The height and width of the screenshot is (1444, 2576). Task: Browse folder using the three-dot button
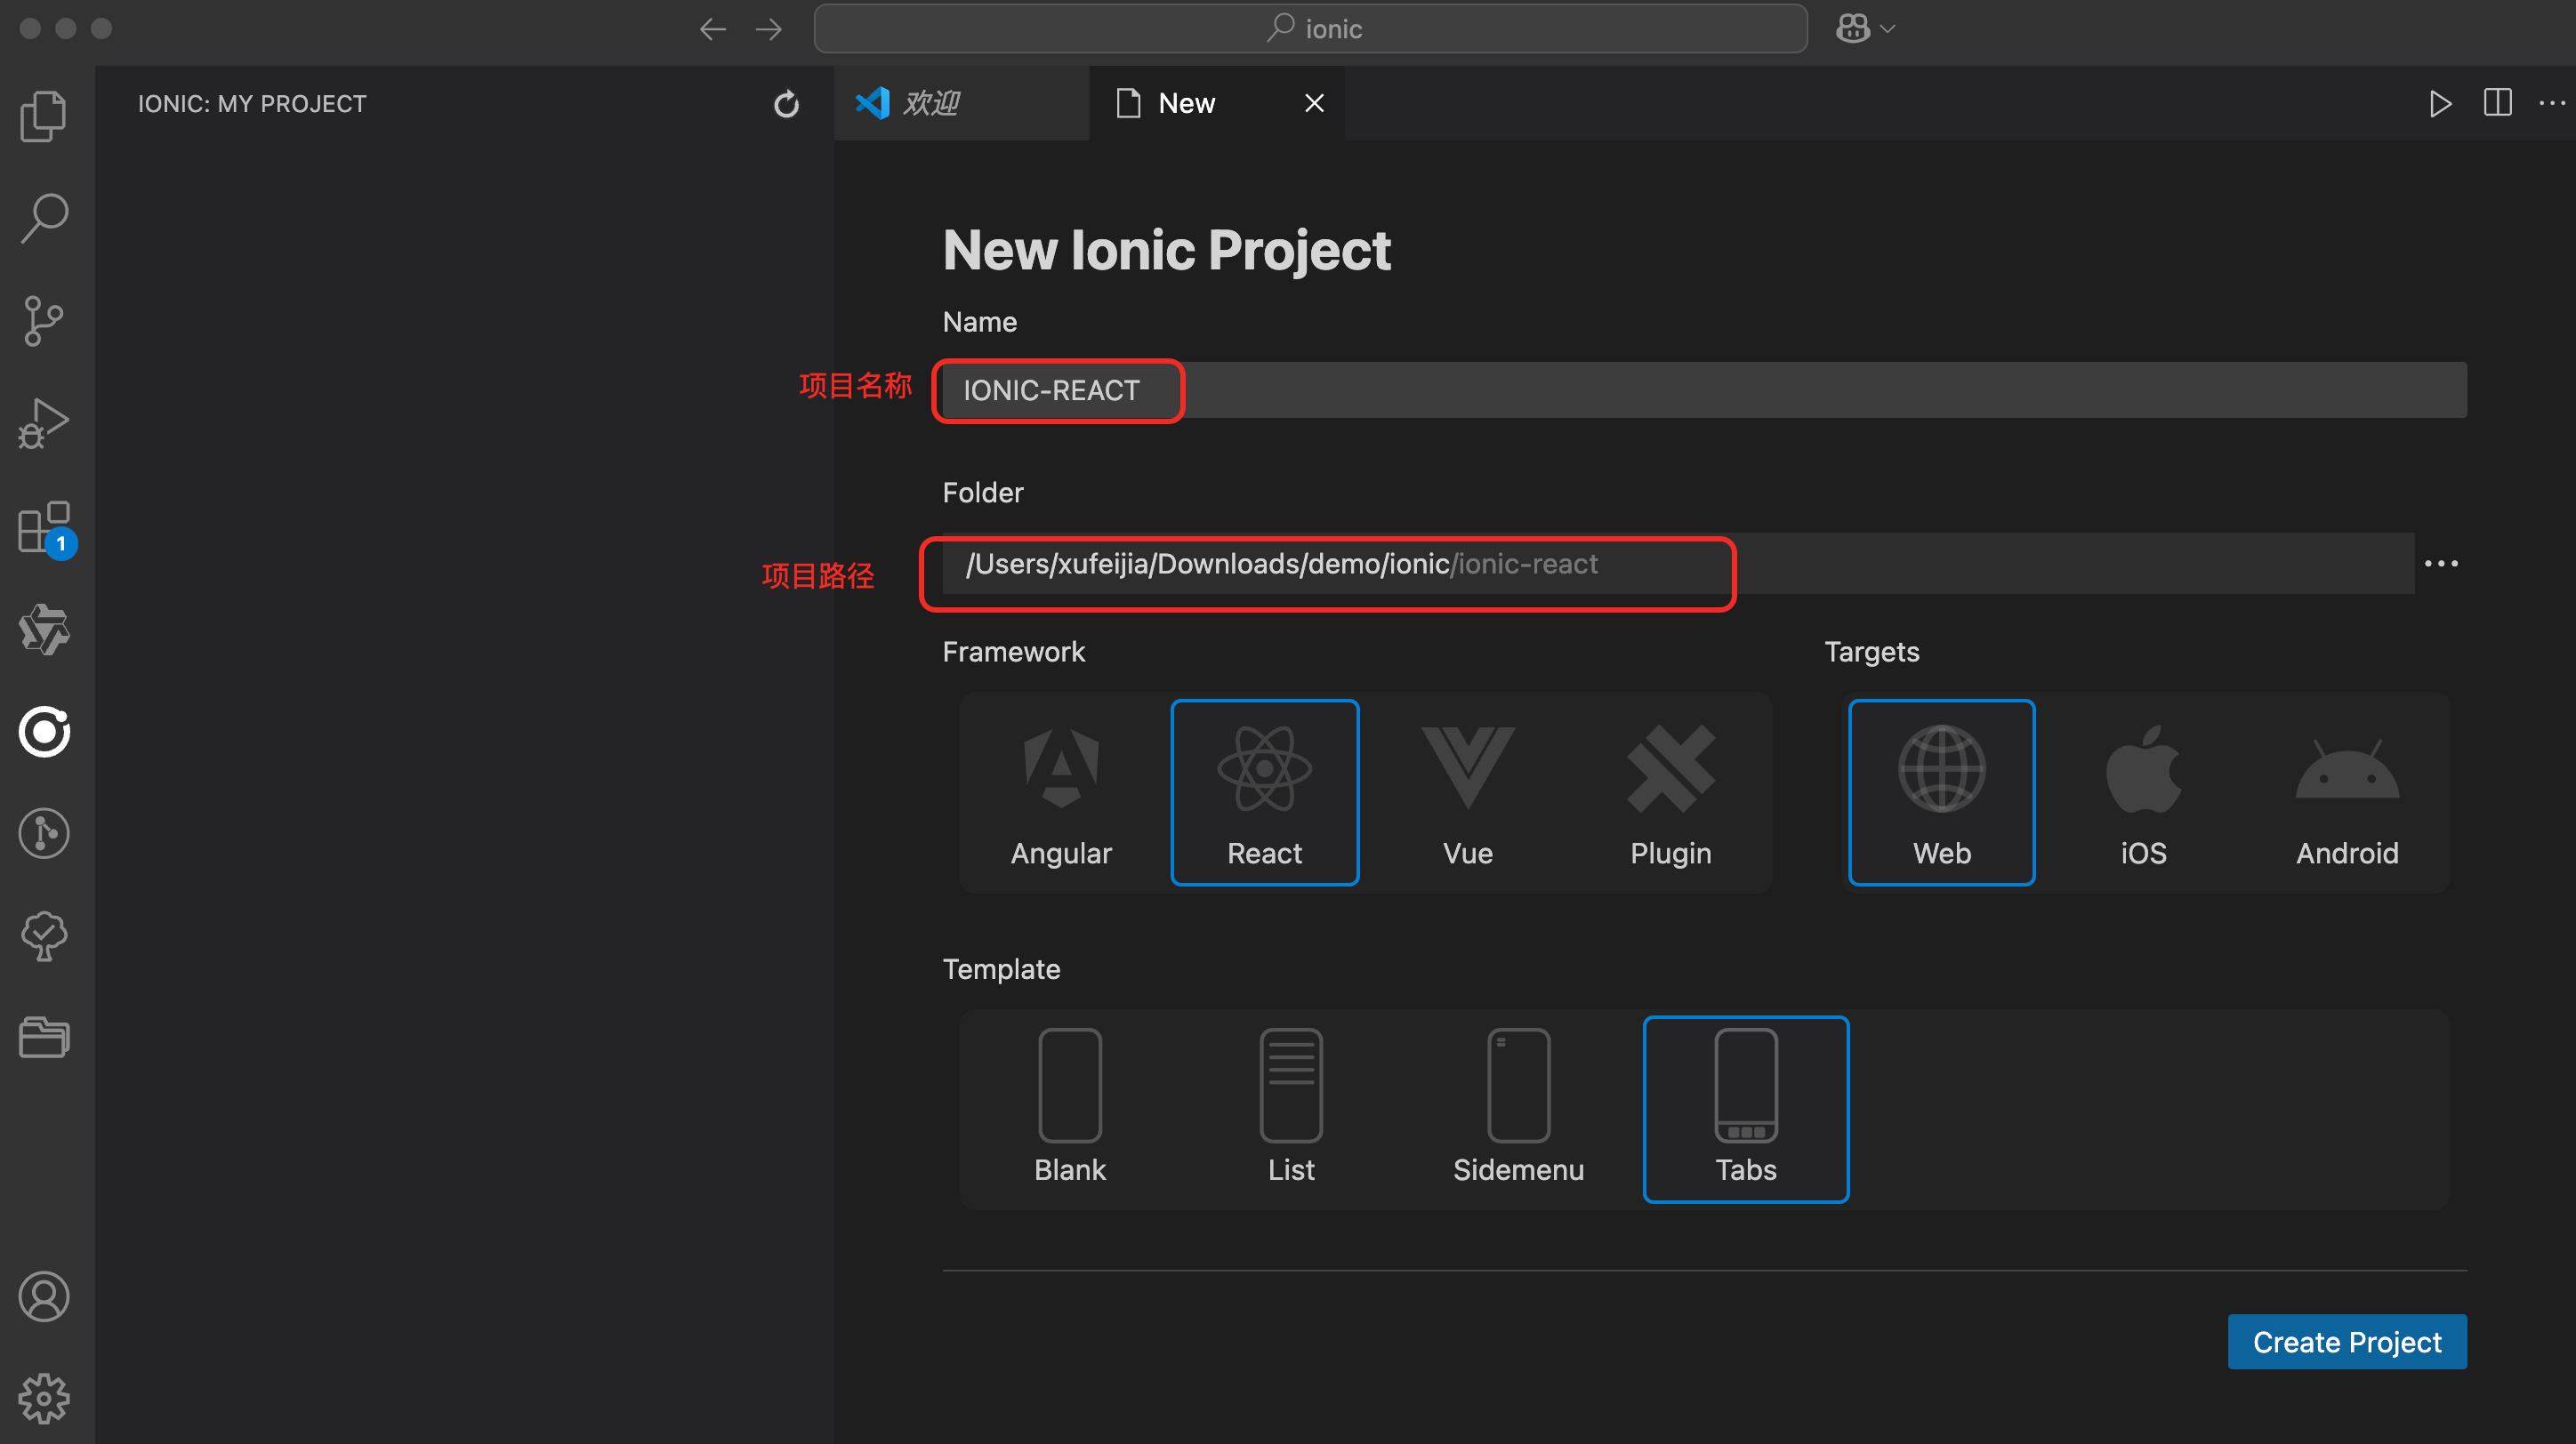[2441, 564]
